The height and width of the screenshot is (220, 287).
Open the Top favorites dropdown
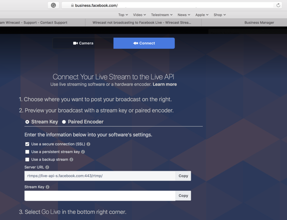(123, 15)
